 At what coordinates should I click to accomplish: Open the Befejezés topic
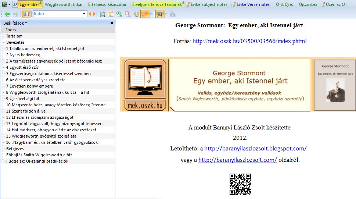(x=15, y=149)
